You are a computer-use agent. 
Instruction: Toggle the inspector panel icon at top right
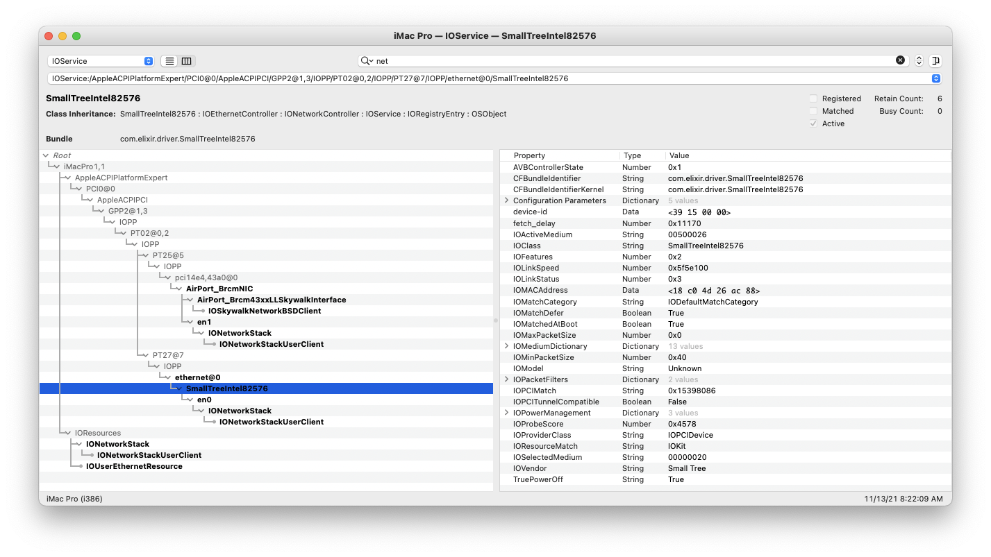coord(935,61)
